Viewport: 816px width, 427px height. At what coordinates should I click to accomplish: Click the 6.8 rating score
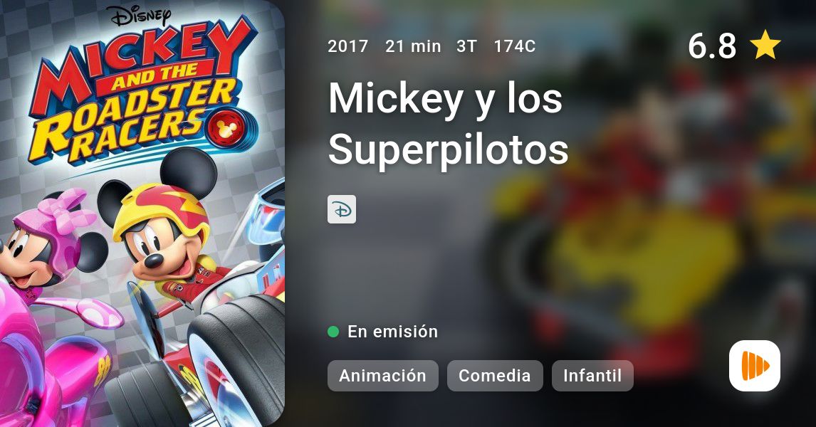[x=711, y=46]
